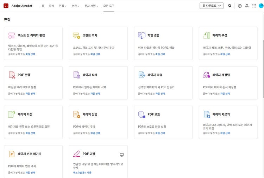
Task: Click the PDF 분할 title
Action: click(24, 75)
